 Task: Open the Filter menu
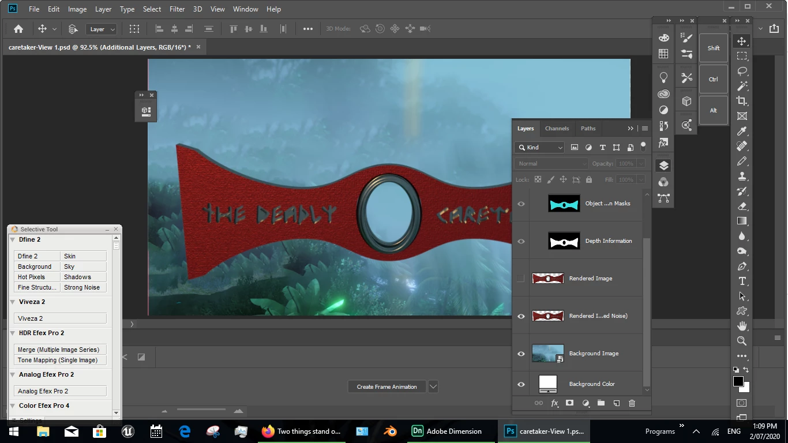click(x=177, y=9)
